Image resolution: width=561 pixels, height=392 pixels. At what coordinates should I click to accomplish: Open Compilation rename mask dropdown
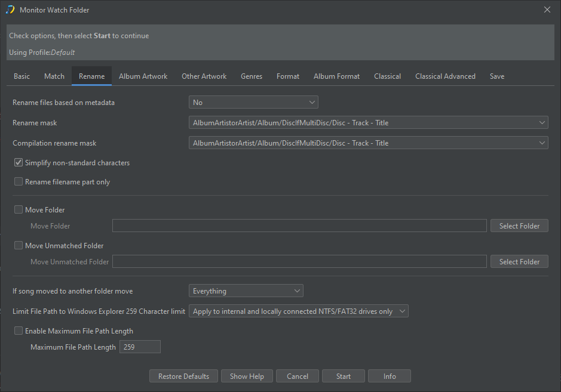pos(368,143)
